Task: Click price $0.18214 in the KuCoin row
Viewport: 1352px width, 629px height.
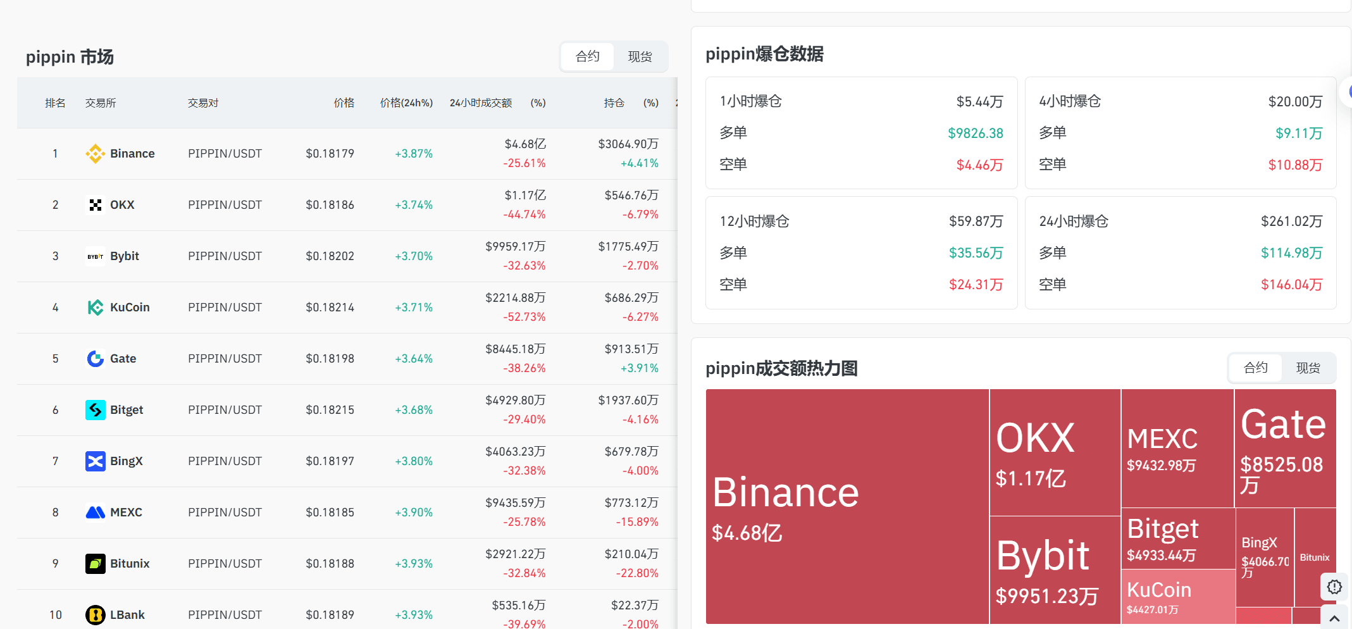Action: pyautogui.click(x=330, y=308)
